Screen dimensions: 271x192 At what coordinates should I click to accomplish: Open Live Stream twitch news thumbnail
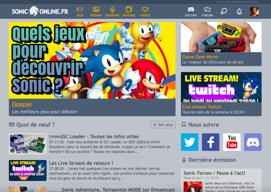(28, 170)
